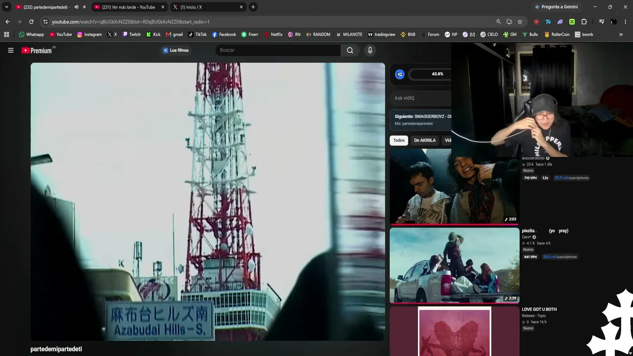
Task: Expand the tab search dropdown arrow
Action: 6,7
